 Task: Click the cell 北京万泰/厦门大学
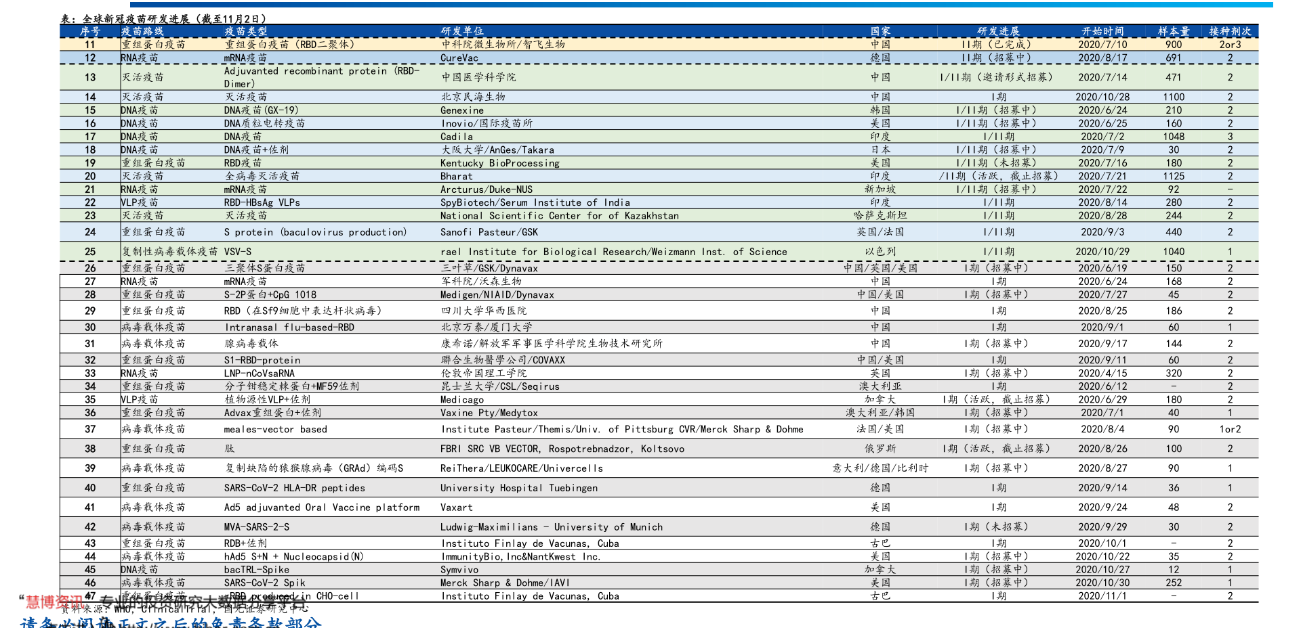click(x=487, y=328)
